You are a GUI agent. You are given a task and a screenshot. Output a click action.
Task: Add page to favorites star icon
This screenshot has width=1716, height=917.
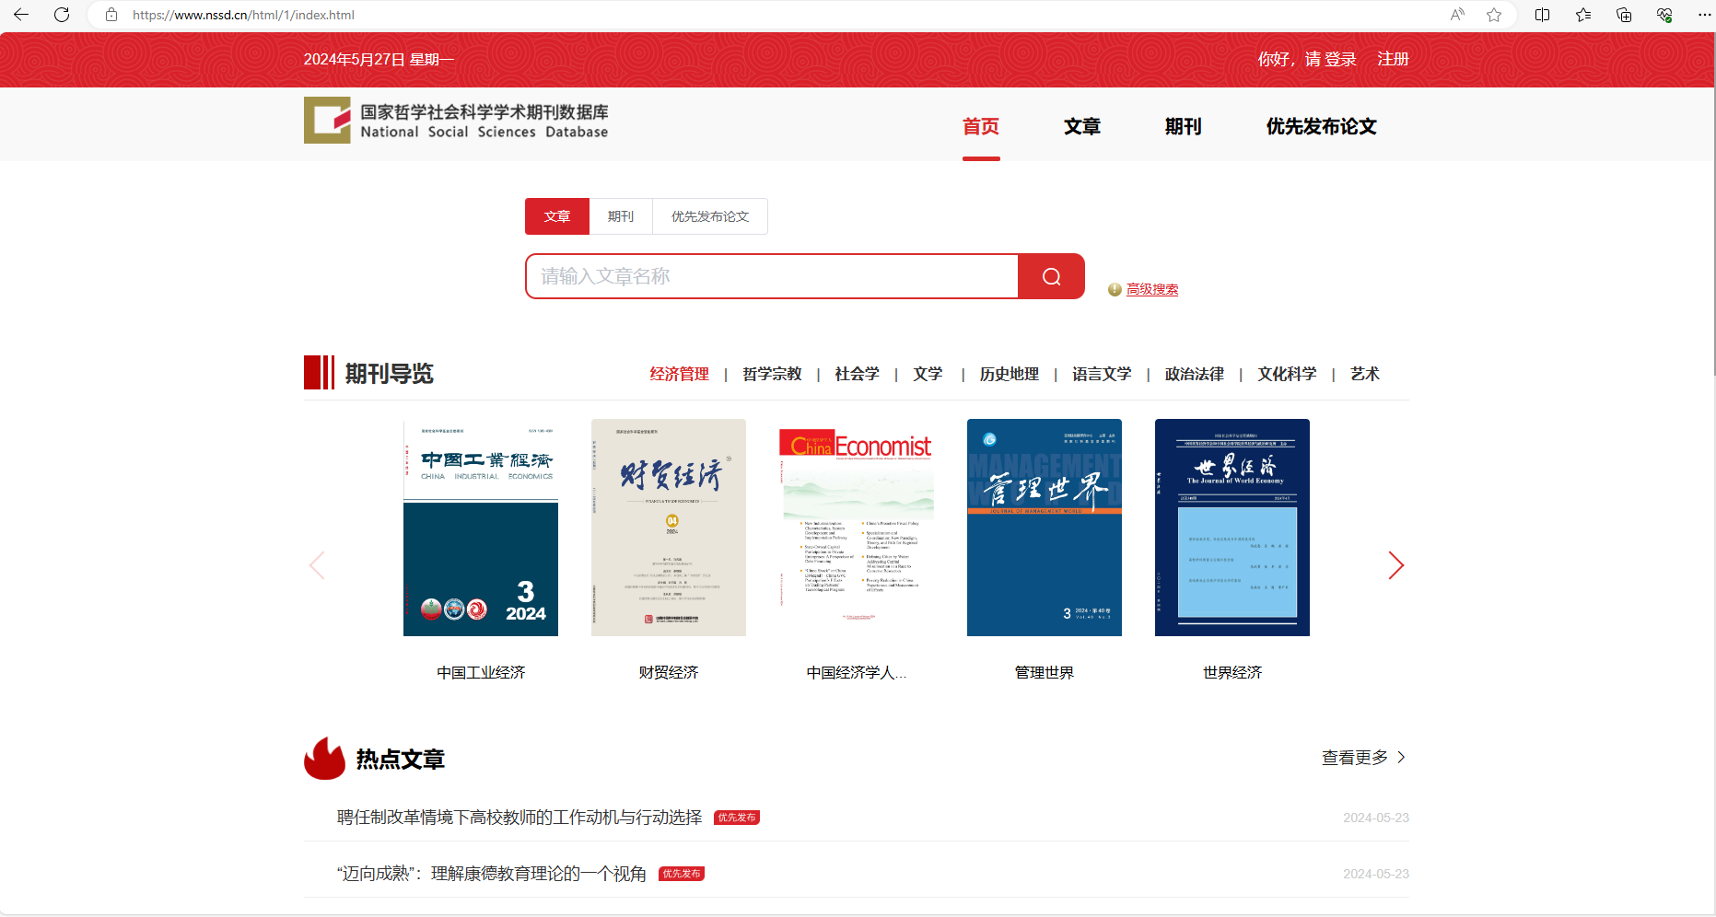click(1494, 15)
